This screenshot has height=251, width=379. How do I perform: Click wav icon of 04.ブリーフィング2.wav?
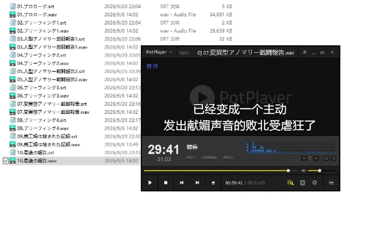pos(12,63)
